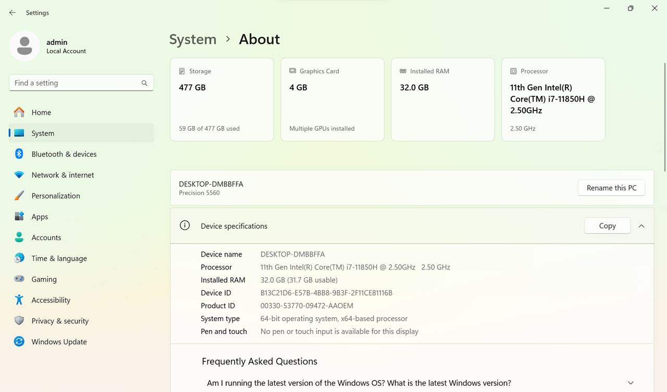Click the search magnifier icon
Image resolution: width=667 pixels, height=392 pixels.
click(x=144, y=83)
